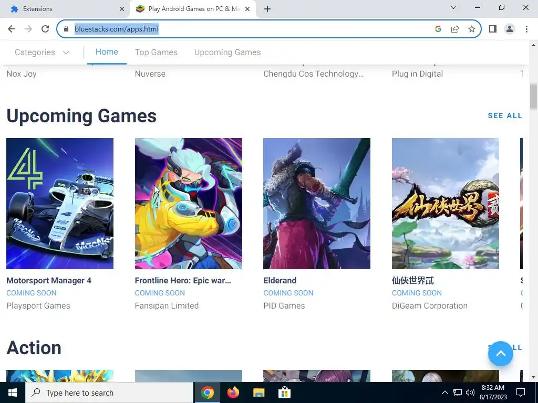Click Nox Joy developer text
This screenshot has width=538, height=403.
(21, 74)
